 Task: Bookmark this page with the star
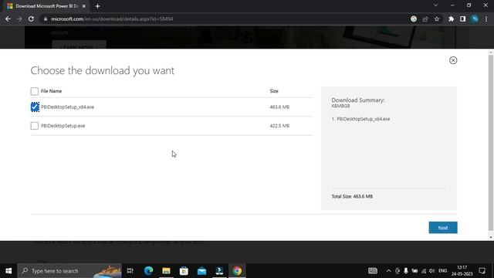pyautogui.click(x=437, y=19)
